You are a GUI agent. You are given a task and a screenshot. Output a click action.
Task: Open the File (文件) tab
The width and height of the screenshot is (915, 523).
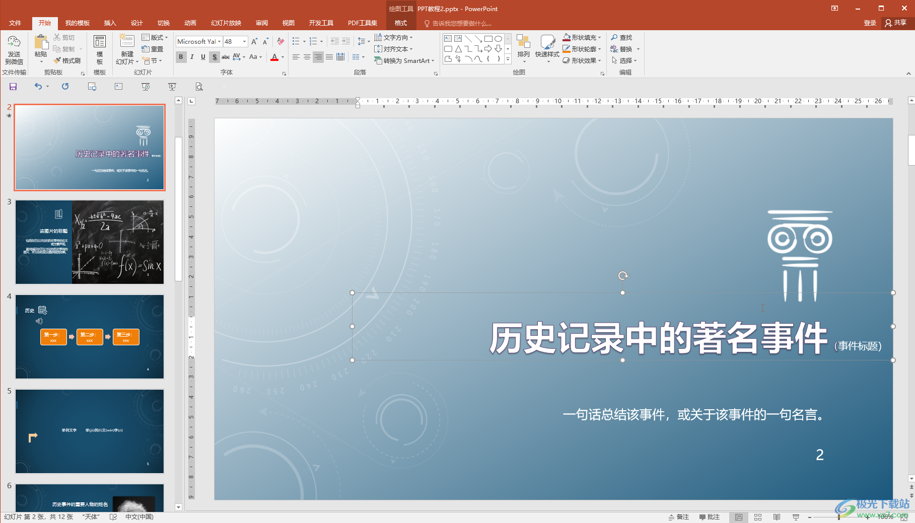[15, 23]
